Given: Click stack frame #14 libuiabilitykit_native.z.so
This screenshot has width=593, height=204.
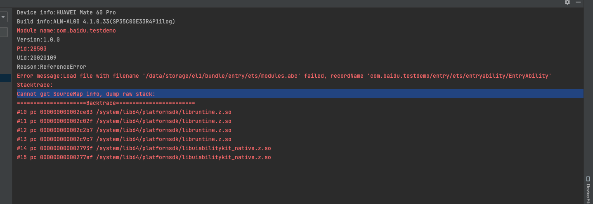Looking at the screenshot, I should click(x=144, y=148).
